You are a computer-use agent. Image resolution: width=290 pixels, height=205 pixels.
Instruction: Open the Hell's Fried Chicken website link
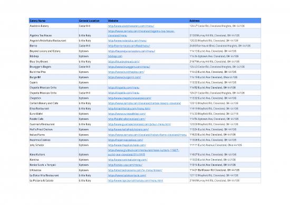[128, 129]
